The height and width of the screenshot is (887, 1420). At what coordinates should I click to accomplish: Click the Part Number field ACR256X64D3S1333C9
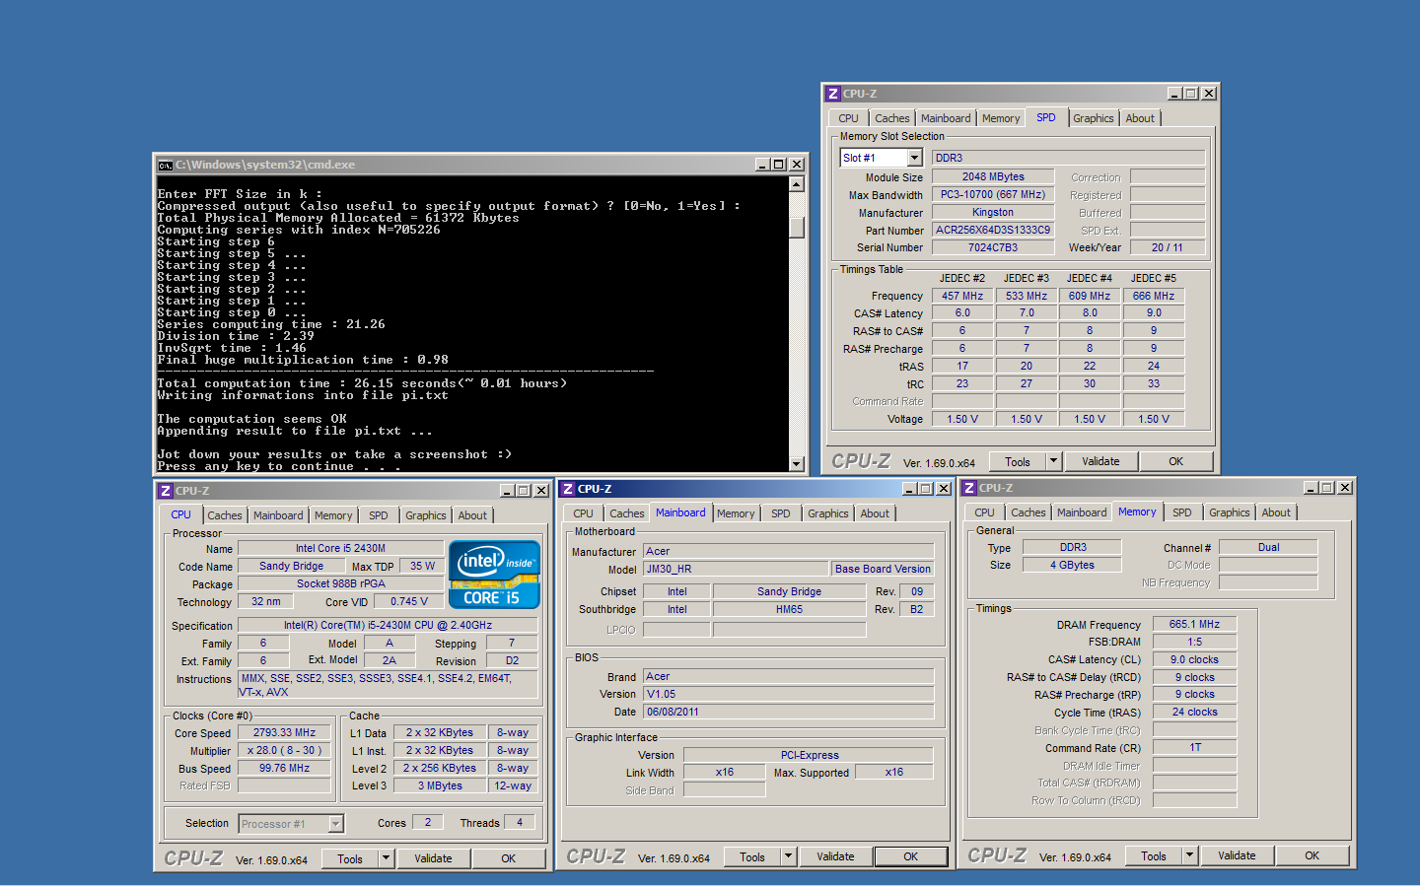point(993,230)
